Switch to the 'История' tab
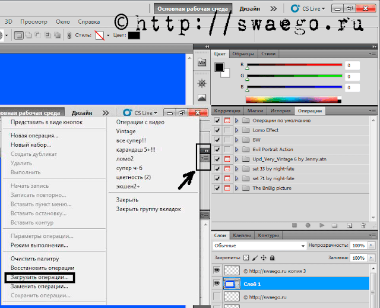This screenshot has width=380, height=308. coord(280,111)
